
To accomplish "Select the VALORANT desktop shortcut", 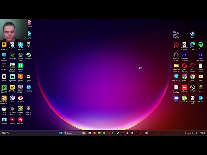I will pos(4,67).
